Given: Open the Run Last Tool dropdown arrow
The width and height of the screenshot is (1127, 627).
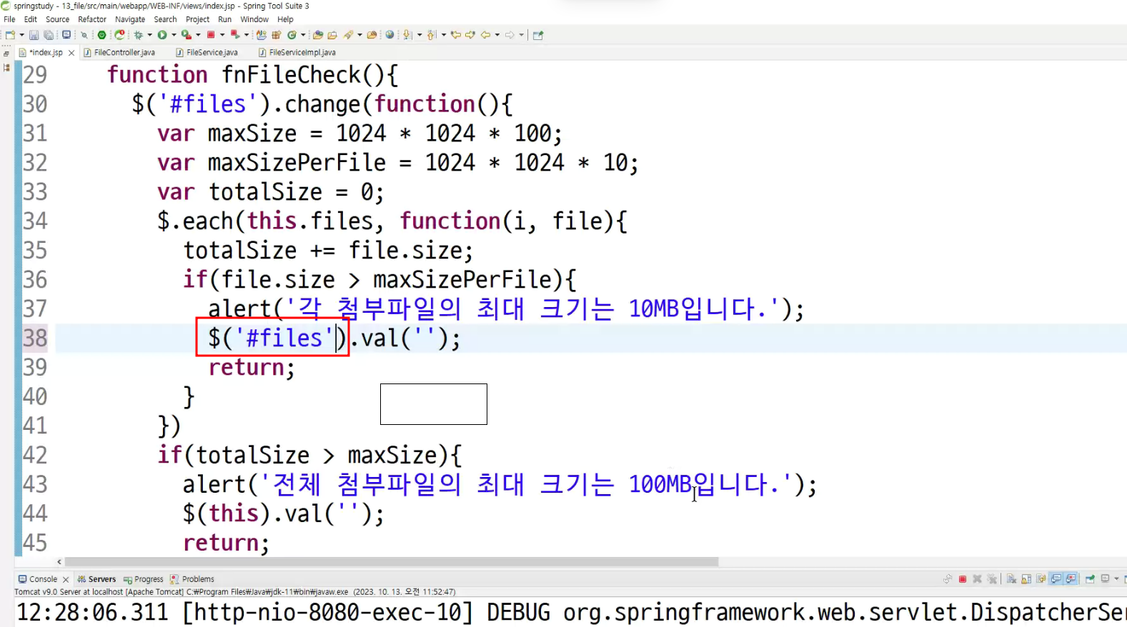Looking at the screenshot, I should (198, 34).
